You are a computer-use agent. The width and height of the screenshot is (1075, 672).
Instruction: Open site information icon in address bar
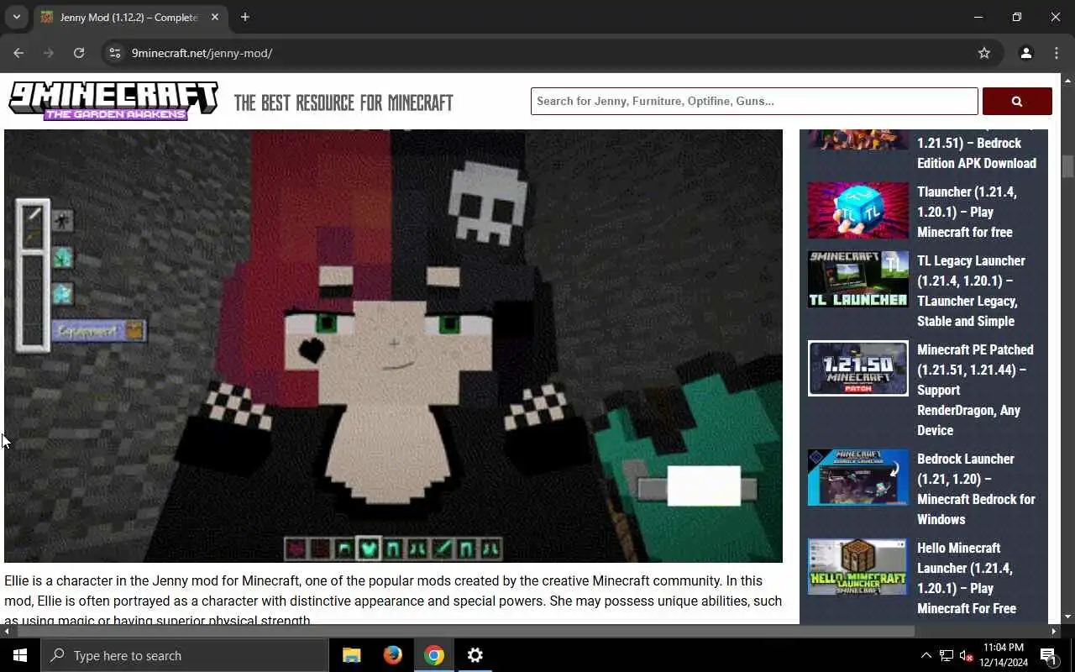point(115,53)
